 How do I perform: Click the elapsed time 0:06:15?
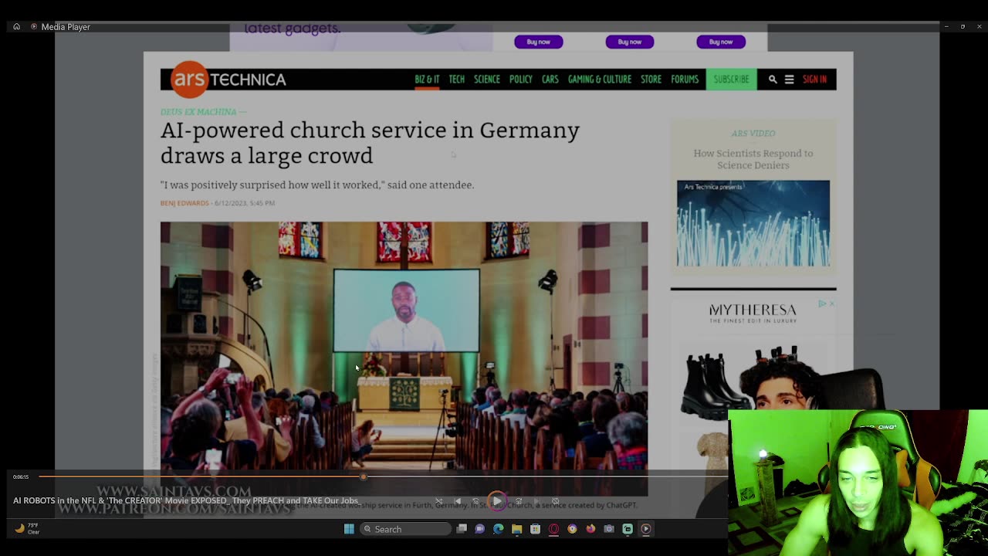point(21,476)
